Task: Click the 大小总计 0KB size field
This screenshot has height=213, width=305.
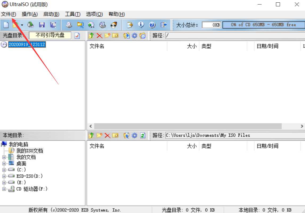Action: [x=212, y=25]
